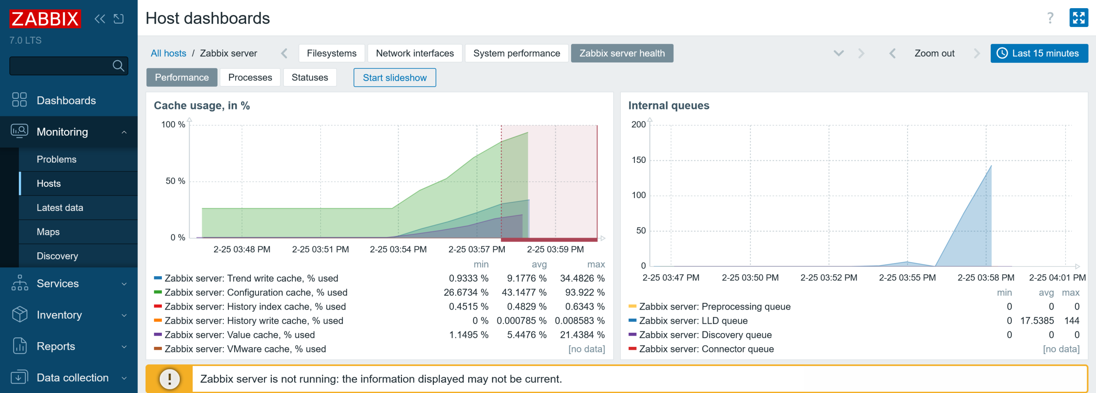Click the Zabbix logo
This screenshot has height=393, width=1096.
45,19
